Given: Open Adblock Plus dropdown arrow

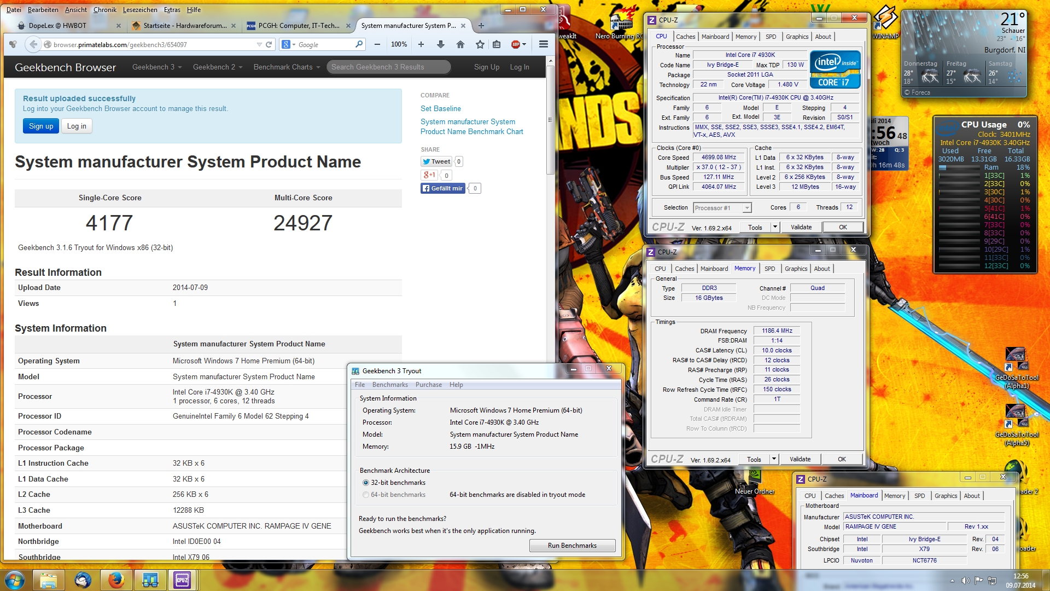Looking at the screenshot, I should click(x=524, y=44).
